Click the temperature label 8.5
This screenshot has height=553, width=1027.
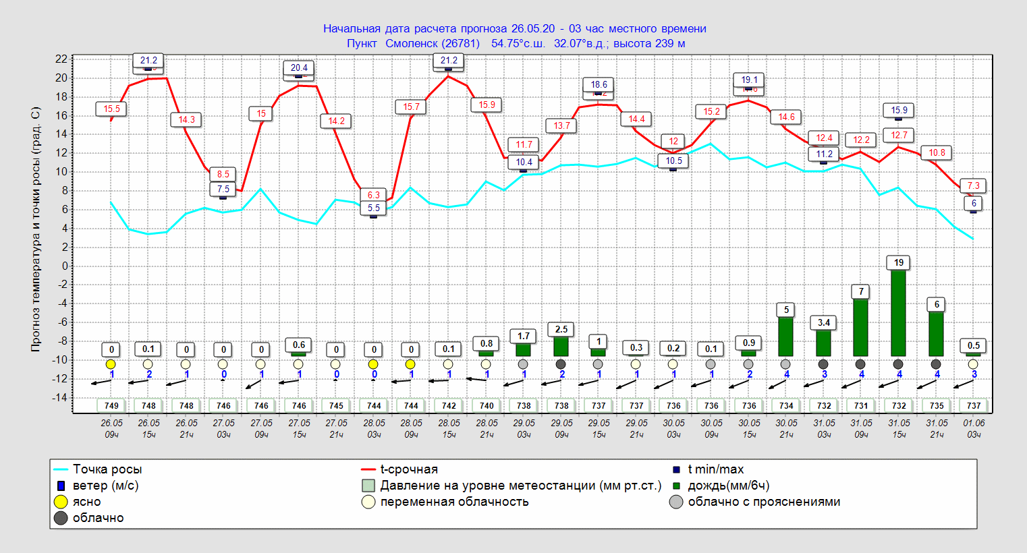point(223,174)
